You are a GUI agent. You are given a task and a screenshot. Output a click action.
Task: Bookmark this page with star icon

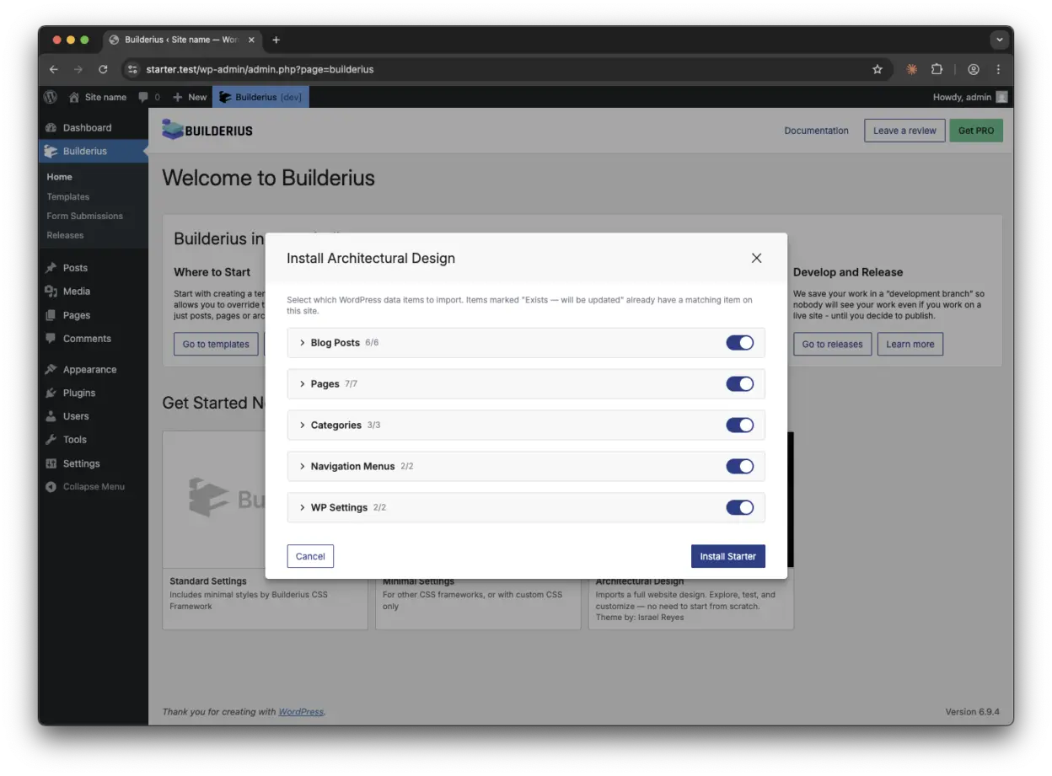(x=877, y=69)
